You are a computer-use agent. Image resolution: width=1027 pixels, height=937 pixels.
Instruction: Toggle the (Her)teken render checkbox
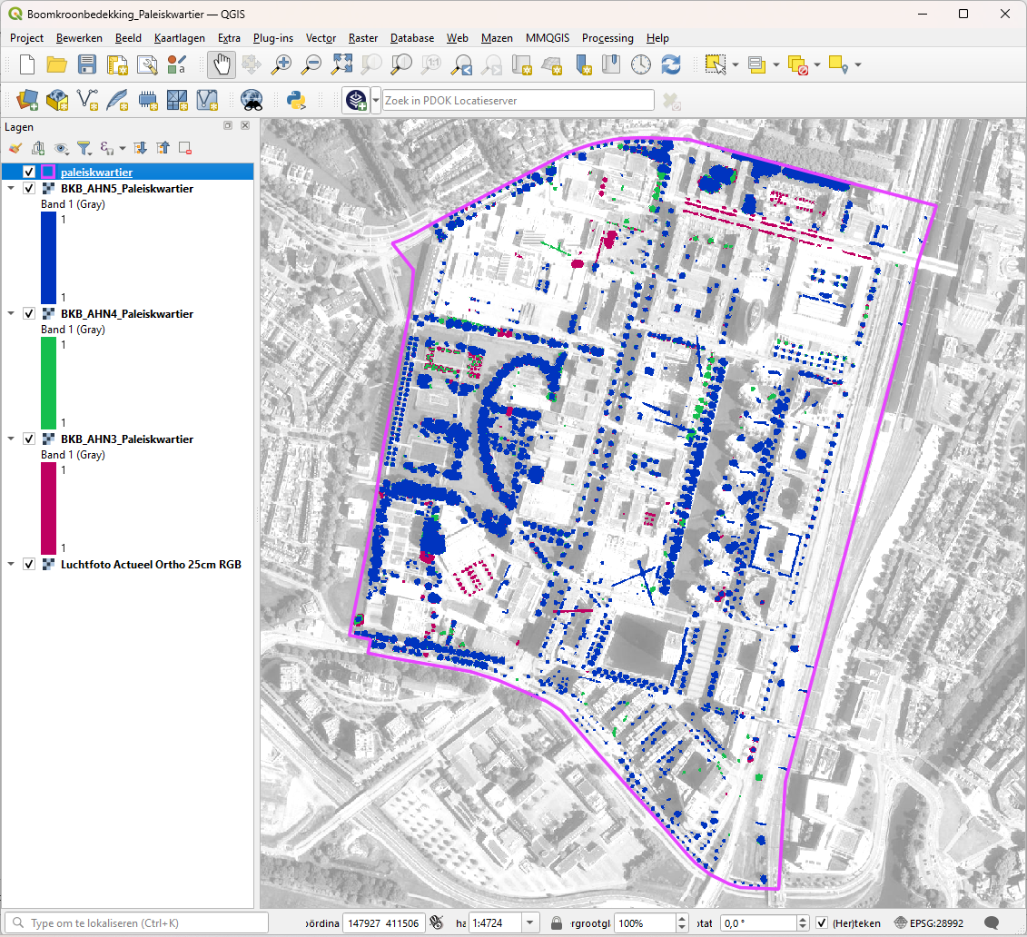coord(822,923)
